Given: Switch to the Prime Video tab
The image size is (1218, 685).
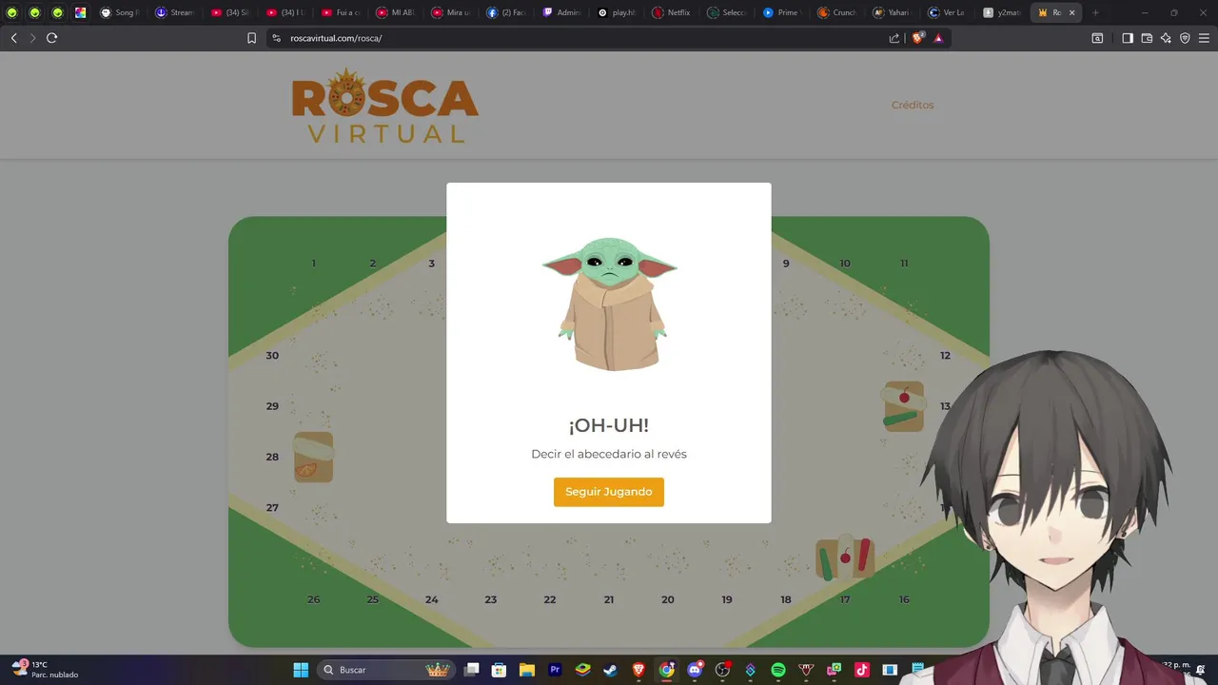Looking at the screenshot, I should tap(782, 12).
